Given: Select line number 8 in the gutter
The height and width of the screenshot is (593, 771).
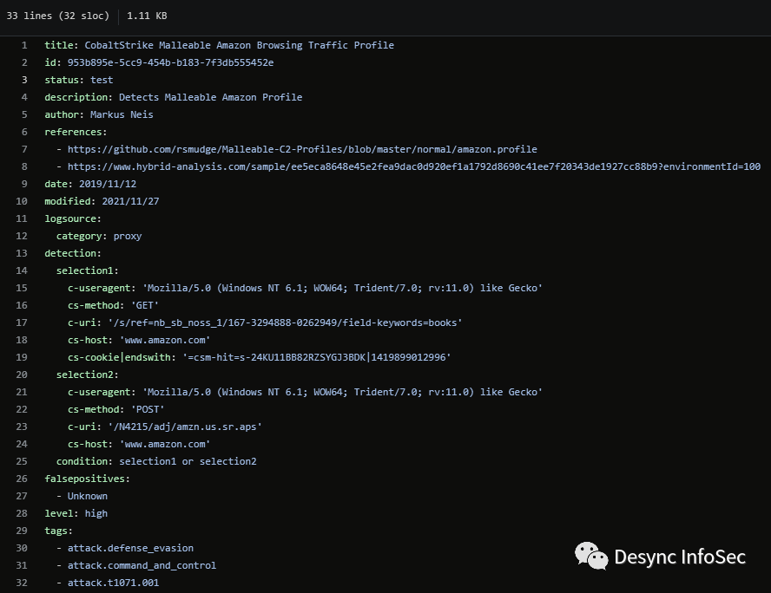Looking at the screenshot, I should tap(24, 166).
